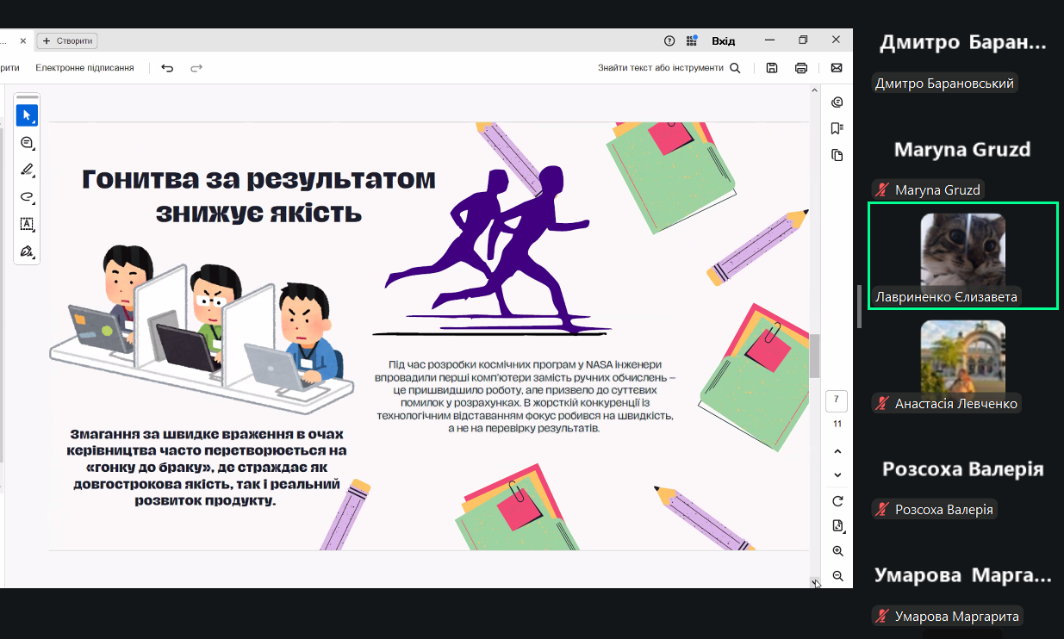The height and width of the screenshot is (639, 1064).
Task: Share the file via envelope icon
Action: tap(836, 68)
